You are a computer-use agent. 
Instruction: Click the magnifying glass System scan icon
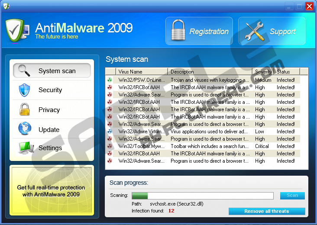24,71
